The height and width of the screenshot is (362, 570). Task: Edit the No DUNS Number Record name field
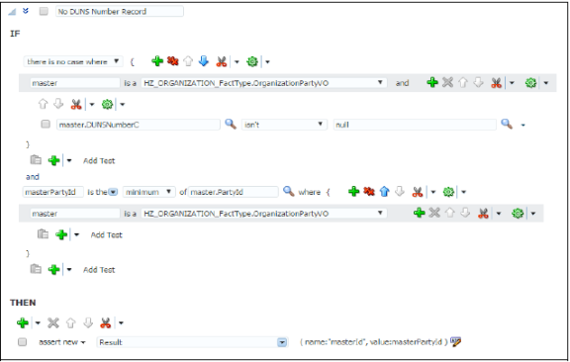(119, 11)
